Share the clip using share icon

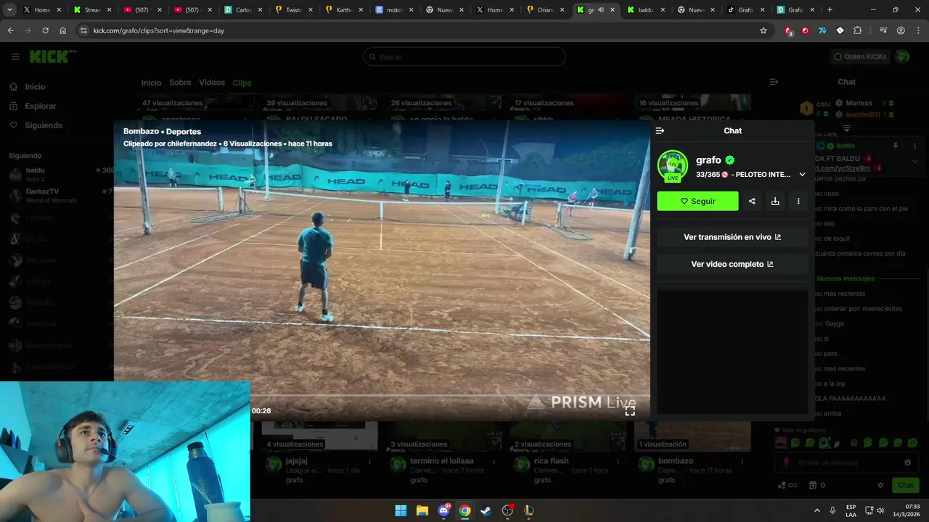coord(752,202)
